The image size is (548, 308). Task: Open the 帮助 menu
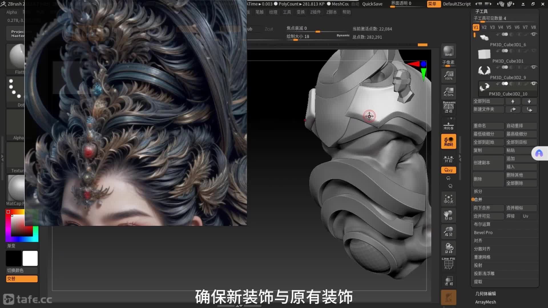346,12
